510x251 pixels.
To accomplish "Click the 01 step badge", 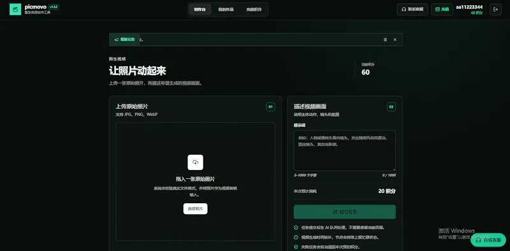I will (270, 107).
